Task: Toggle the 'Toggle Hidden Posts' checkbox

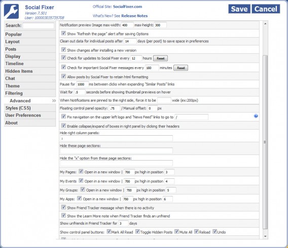Action: (137, 232)
